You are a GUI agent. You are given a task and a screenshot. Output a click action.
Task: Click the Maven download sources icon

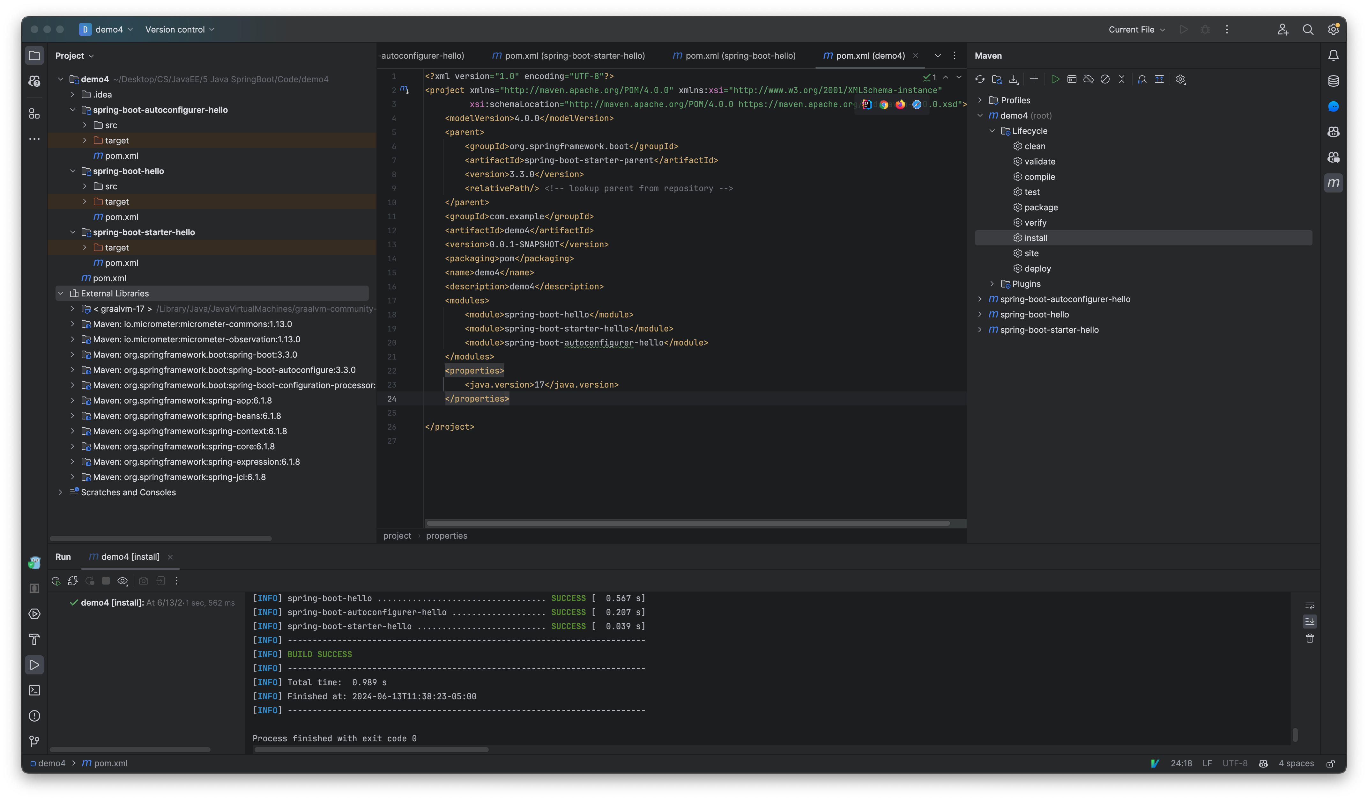1014,79
